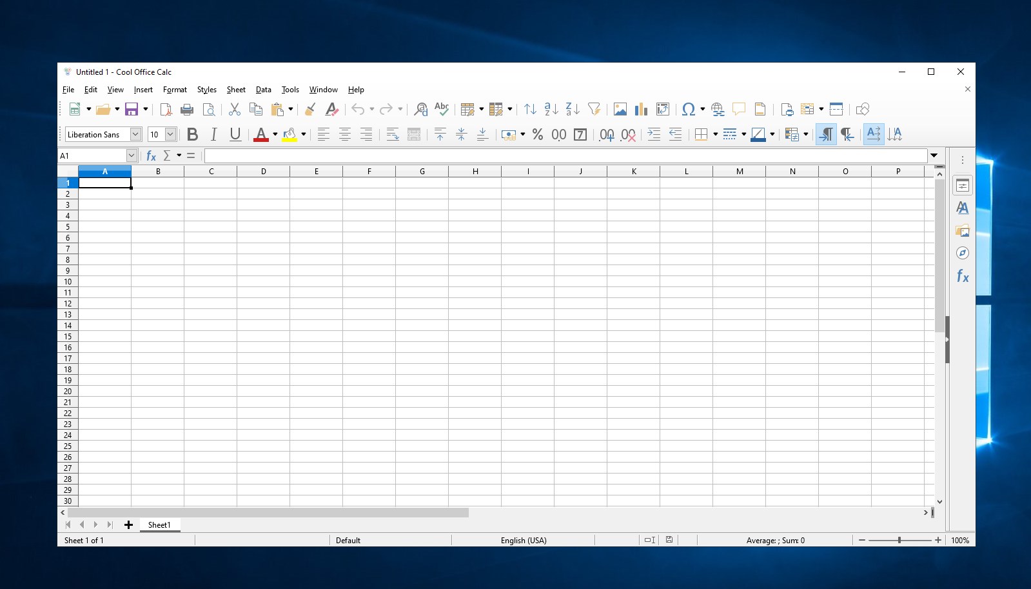
Task: Sort ascending with A-Z icon
Action: click(x=551, y=109)
